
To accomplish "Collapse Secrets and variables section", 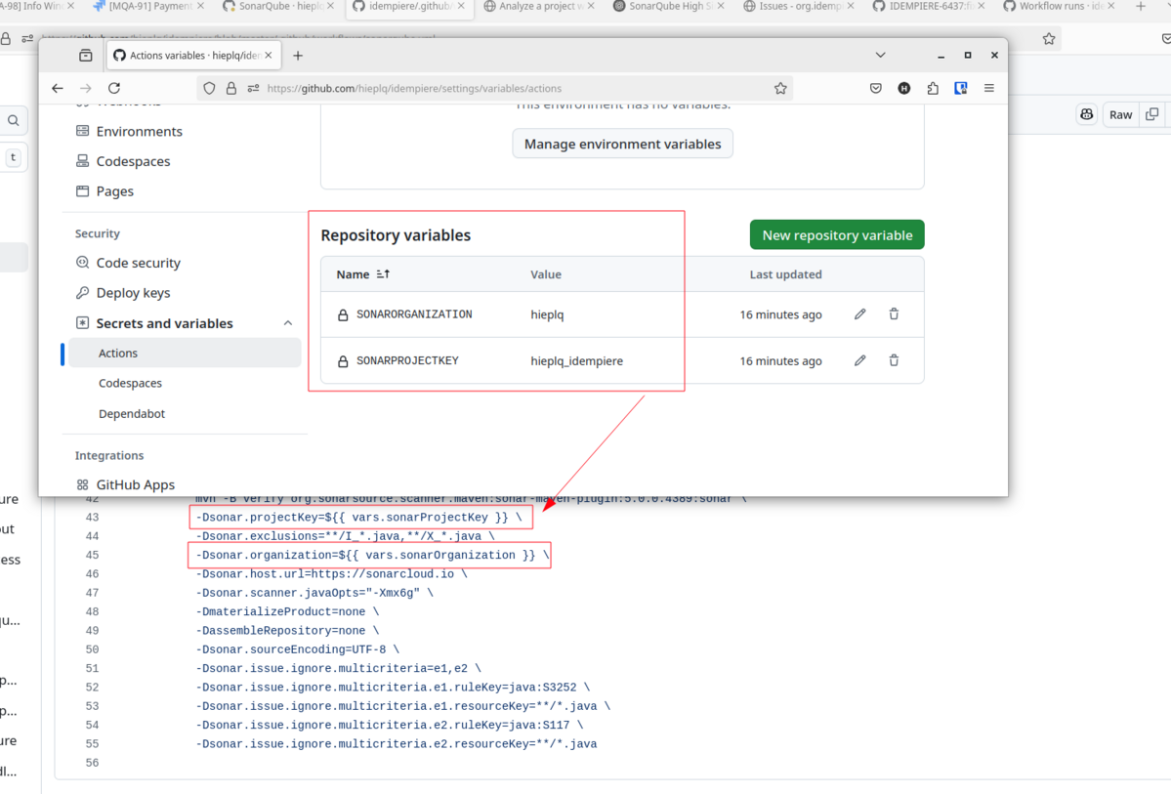I will pyautogui.click(x=288, y=323).
